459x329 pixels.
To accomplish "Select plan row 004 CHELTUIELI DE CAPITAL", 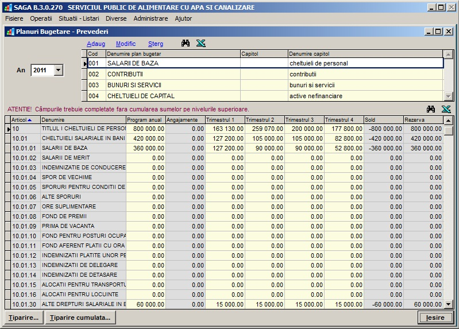I will [265, 96].
